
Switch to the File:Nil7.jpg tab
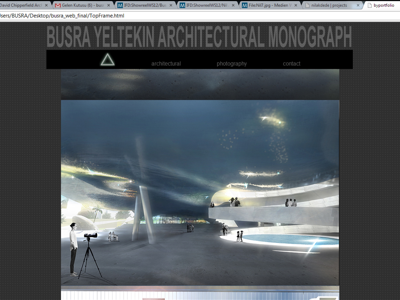(x=270, y=5)
